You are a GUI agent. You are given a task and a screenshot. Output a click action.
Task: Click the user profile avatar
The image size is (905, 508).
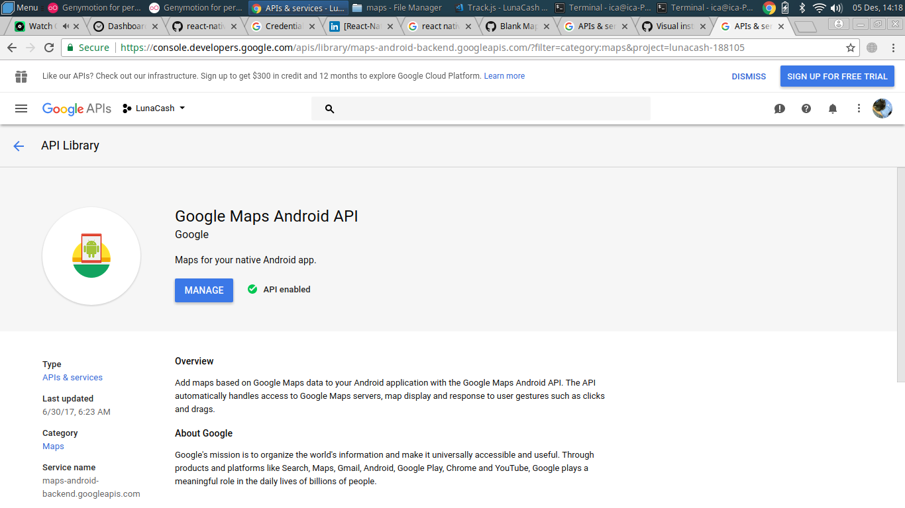point(882,108)
